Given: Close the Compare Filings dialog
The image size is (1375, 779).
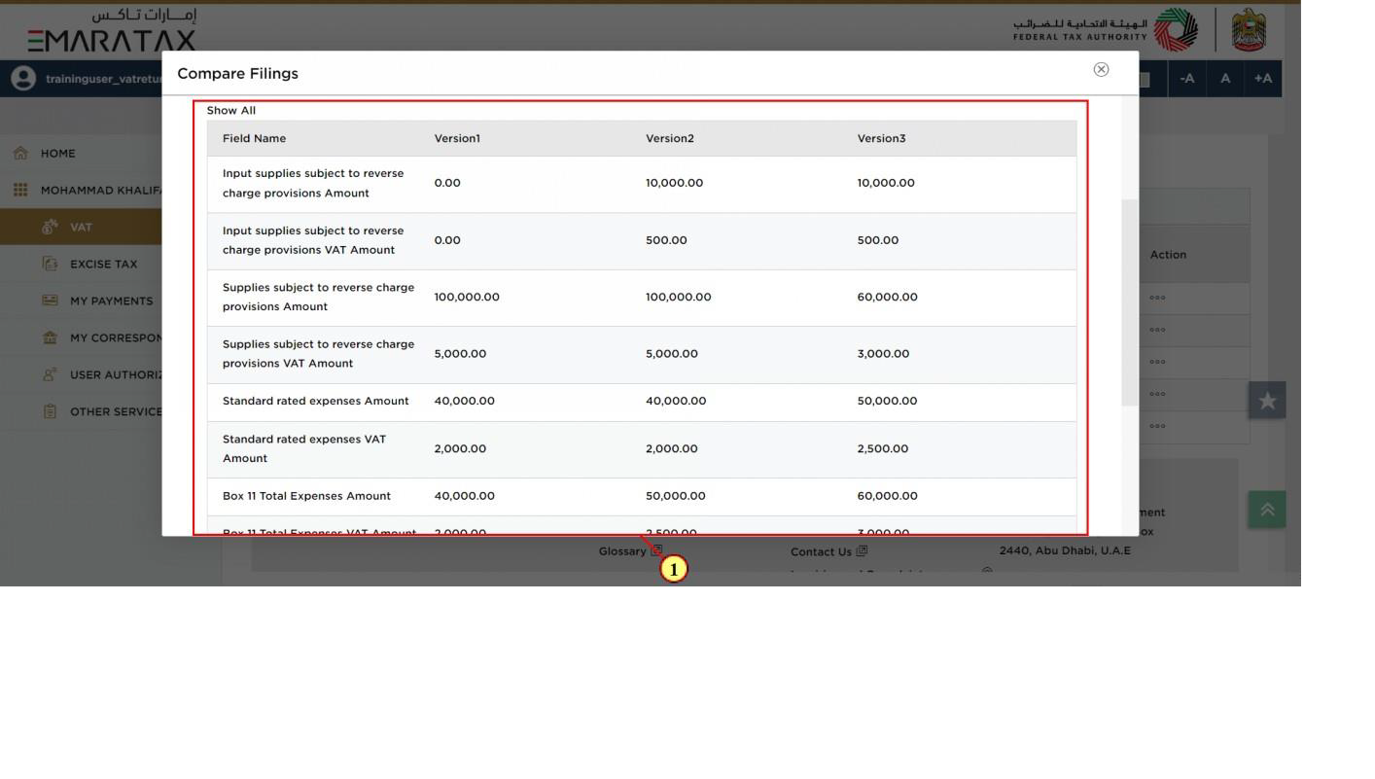Looking at the screenshot, I should (1101, 69).
